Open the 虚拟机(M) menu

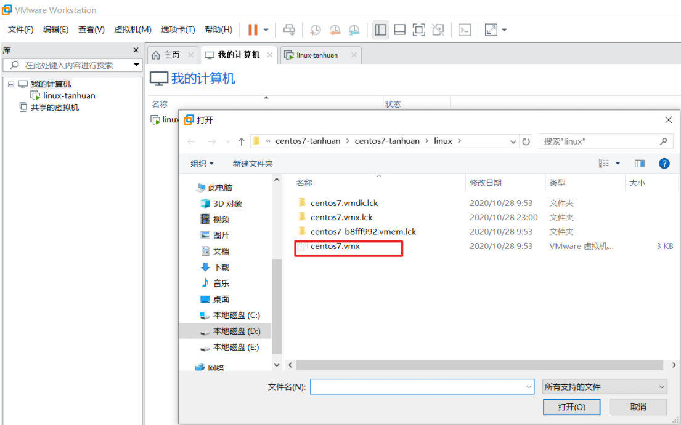click(x=133, y=30)
